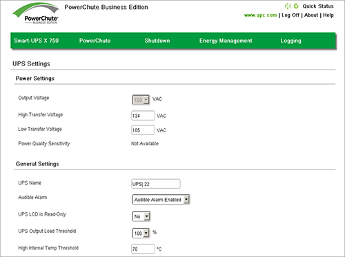Click the audible alarm speaker status icon
The image size is (345, 257).
(288, 6)
